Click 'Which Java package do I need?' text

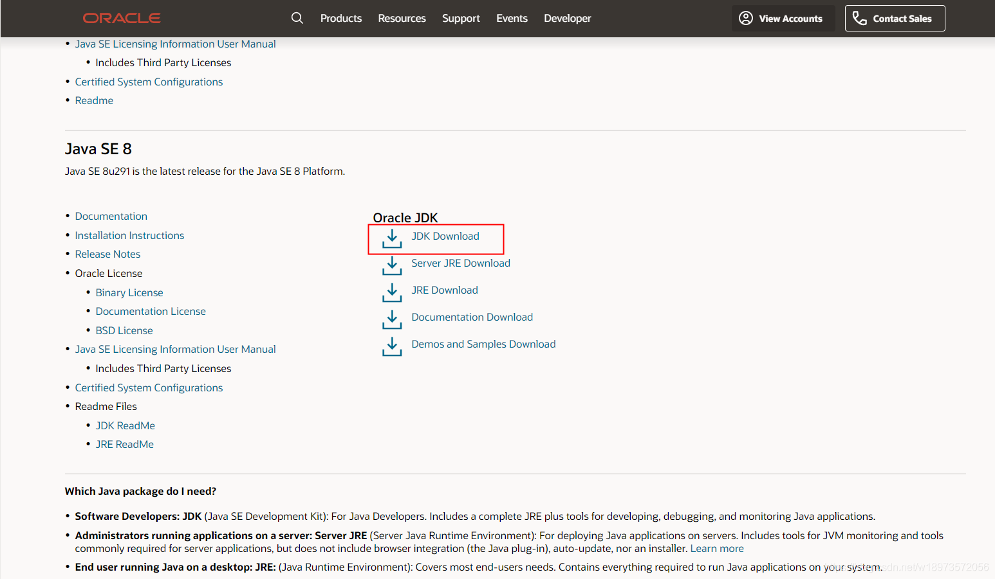click(x=140, y=491)
